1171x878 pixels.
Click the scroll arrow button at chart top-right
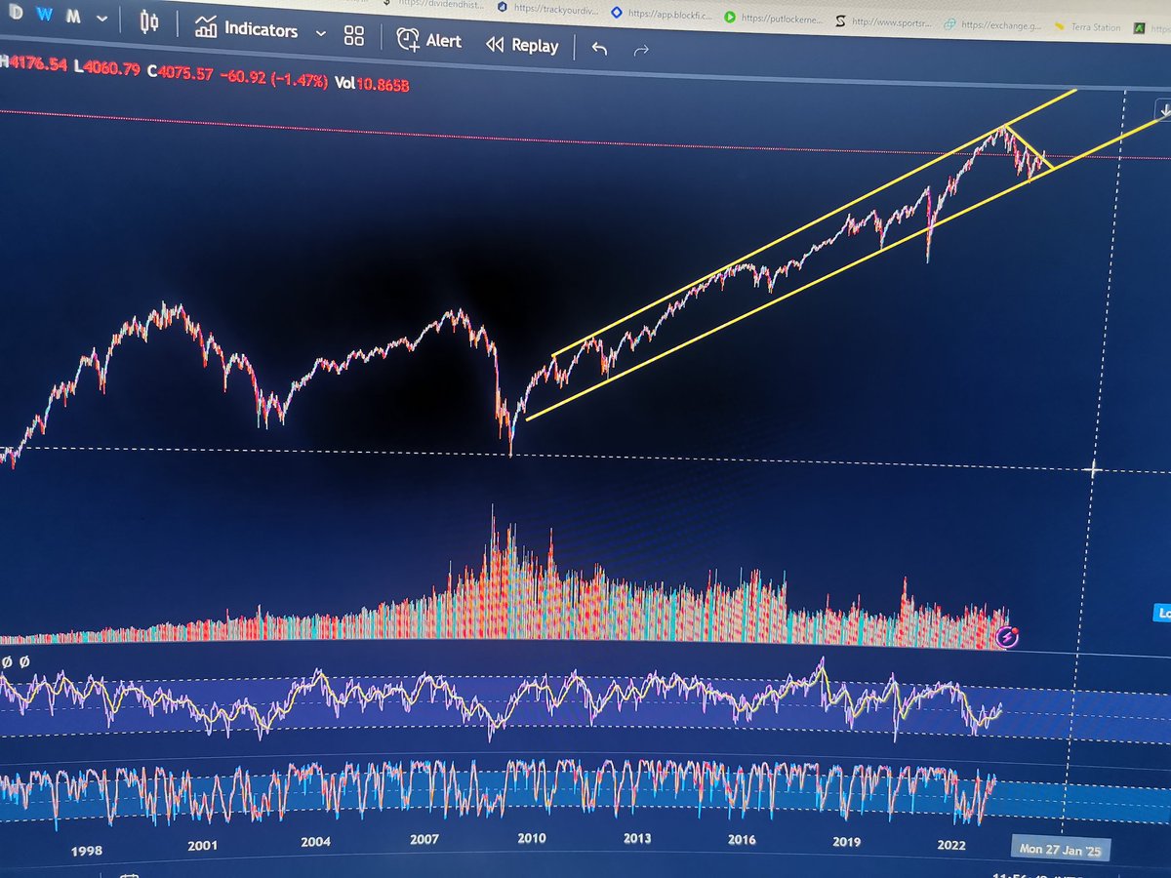tap(1162, 110)
